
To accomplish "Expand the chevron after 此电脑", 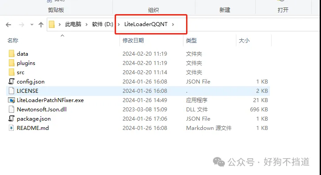I will pyautogui.click(x=86, y=24).
